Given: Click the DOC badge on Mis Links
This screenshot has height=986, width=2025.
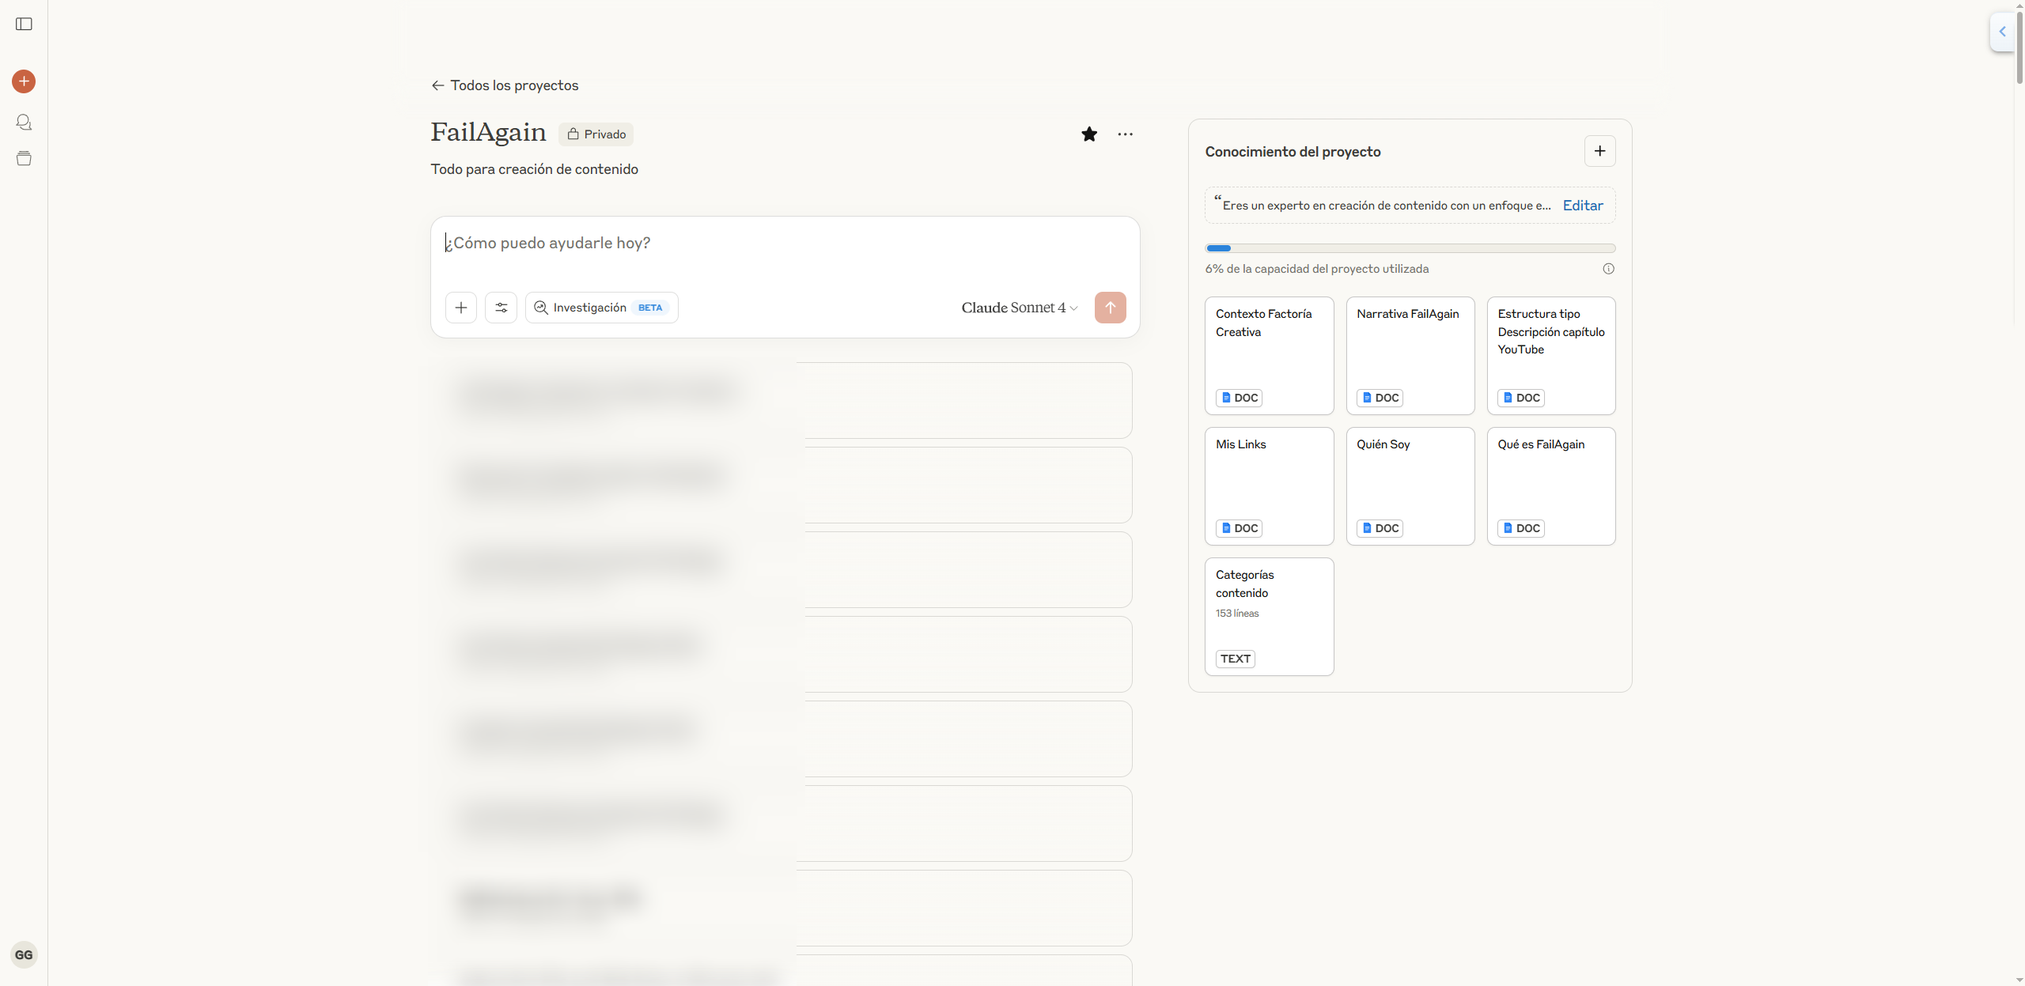Looking at the screenshot, I should [1239, 528].
